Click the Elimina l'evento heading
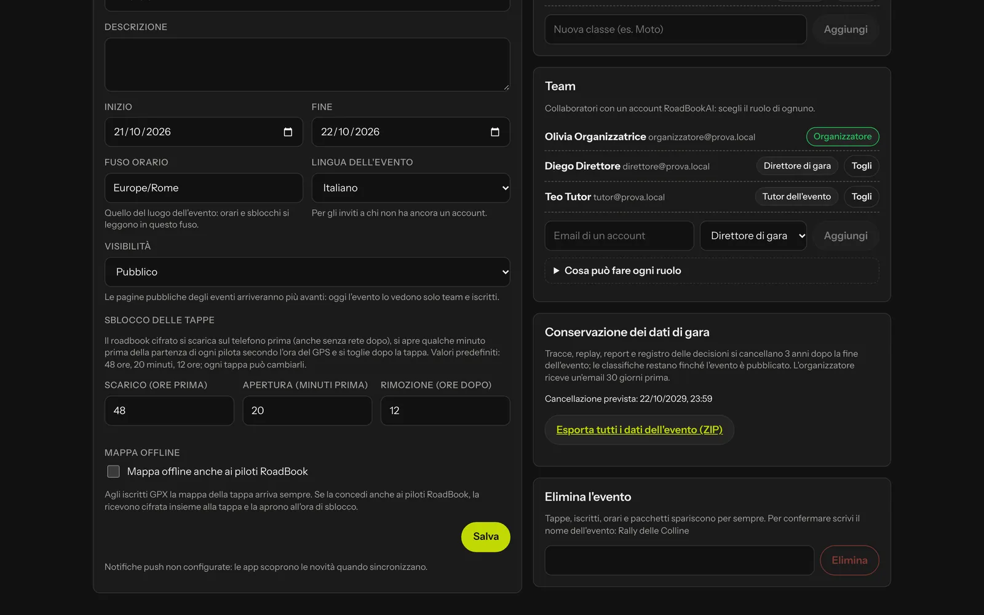Screen dimensions: 984x615 point(588,497)
